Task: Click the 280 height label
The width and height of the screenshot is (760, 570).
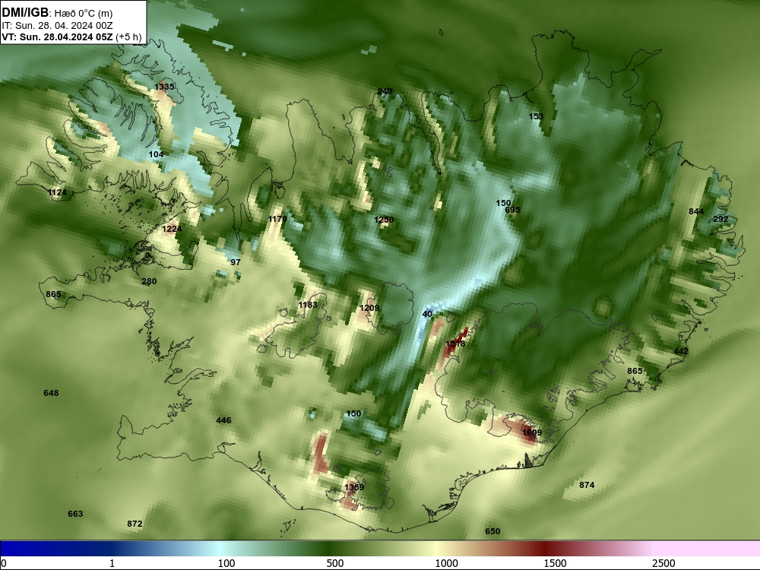Action: point(149,281)
